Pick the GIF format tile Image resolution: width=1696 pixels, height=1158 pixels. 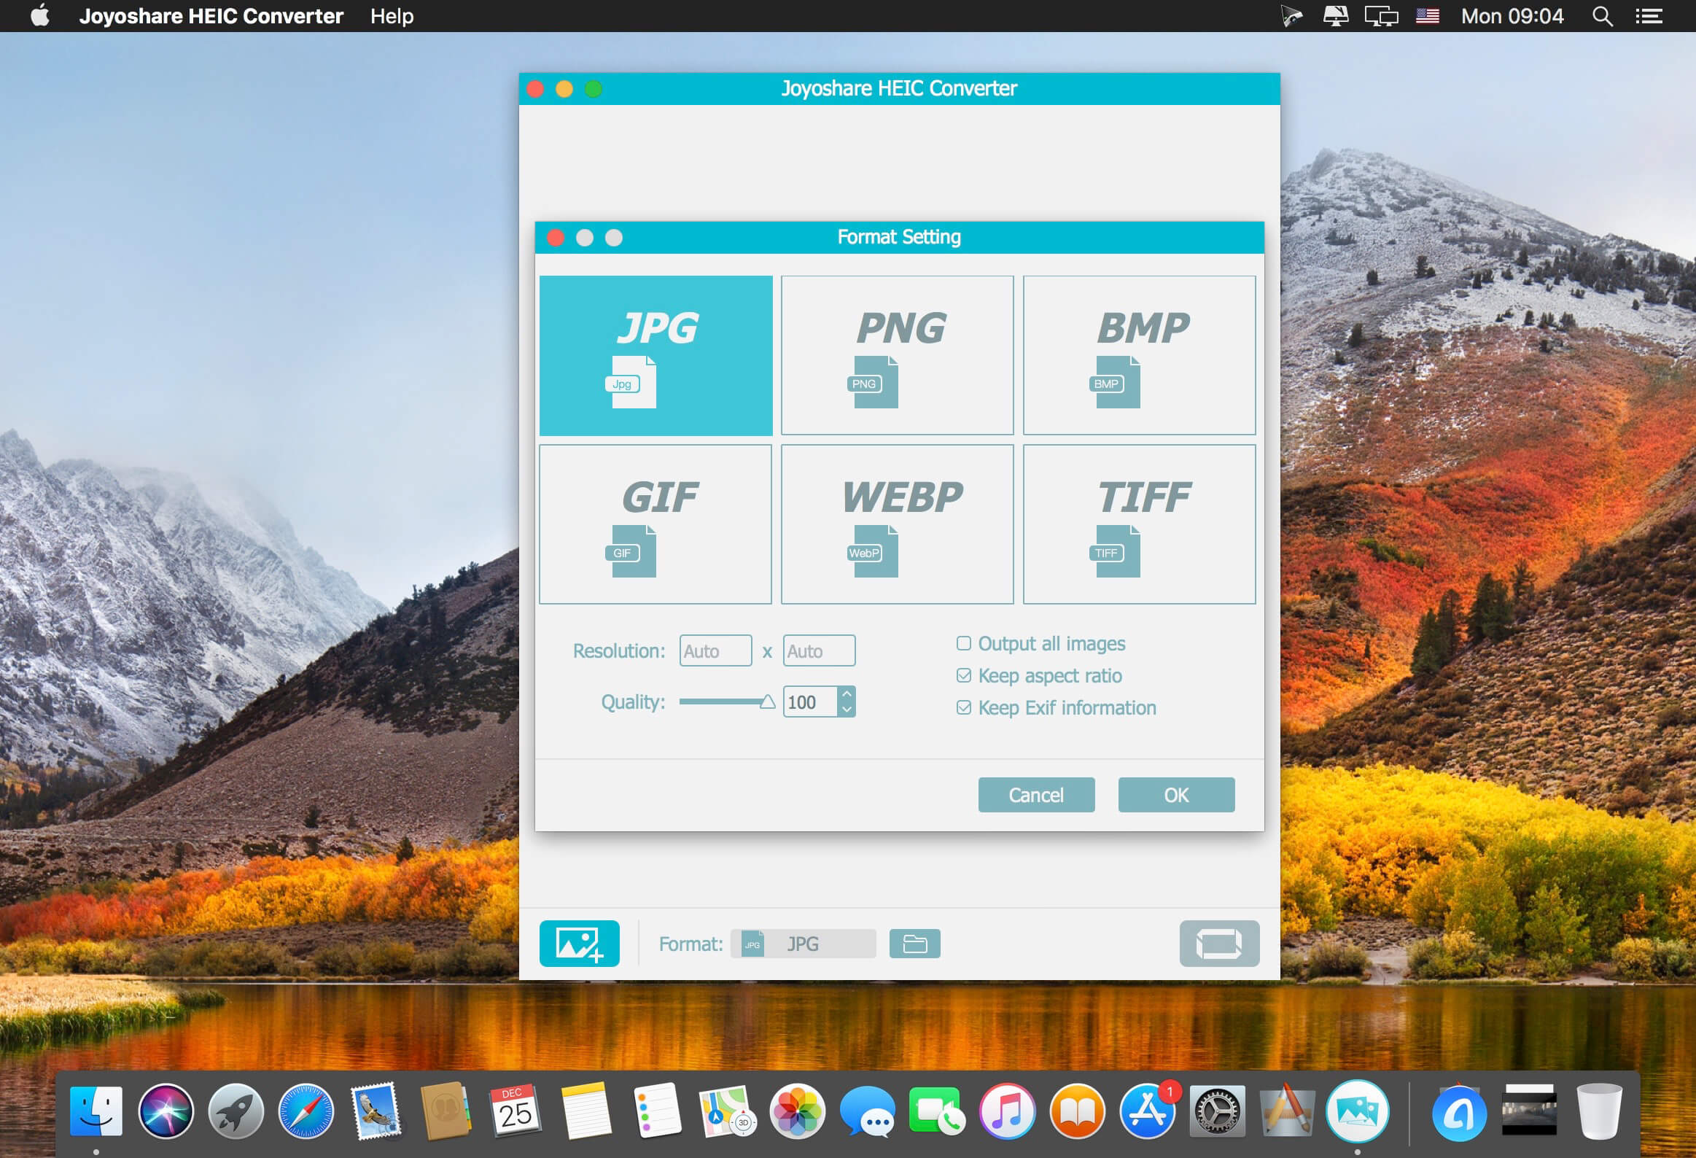(656, 524)
